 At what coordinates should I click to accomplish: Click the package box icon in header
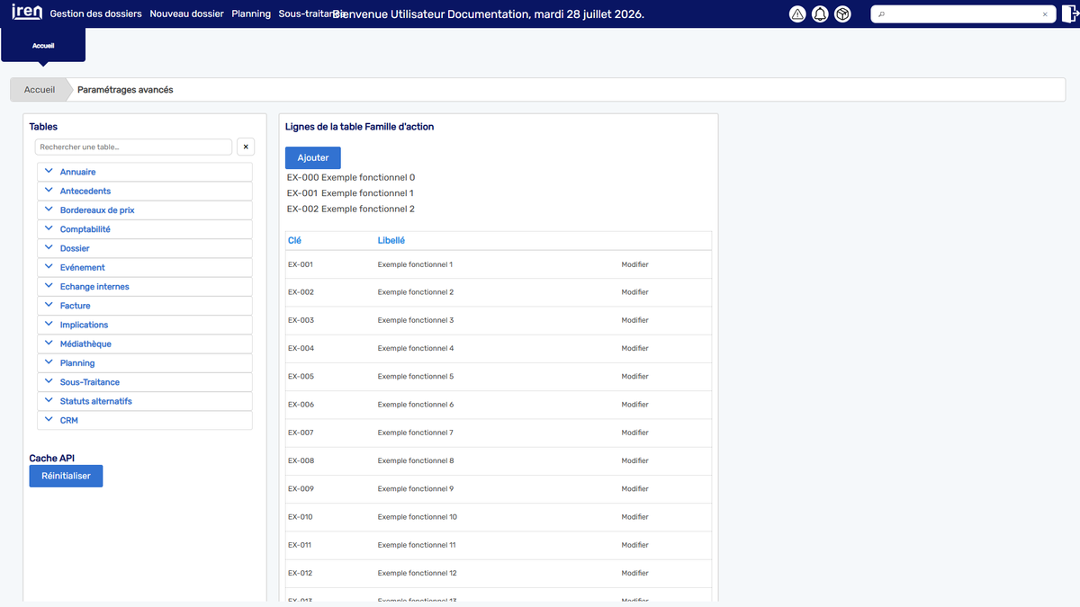[842, 14]
